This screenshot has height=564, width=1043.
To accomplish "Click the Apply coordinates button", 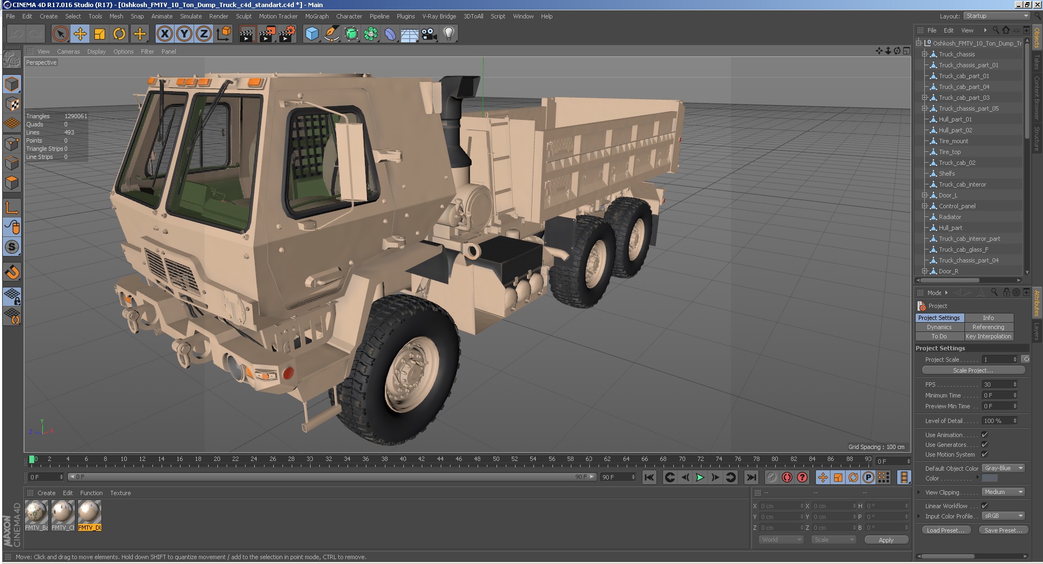I will [x=886, y=540].
